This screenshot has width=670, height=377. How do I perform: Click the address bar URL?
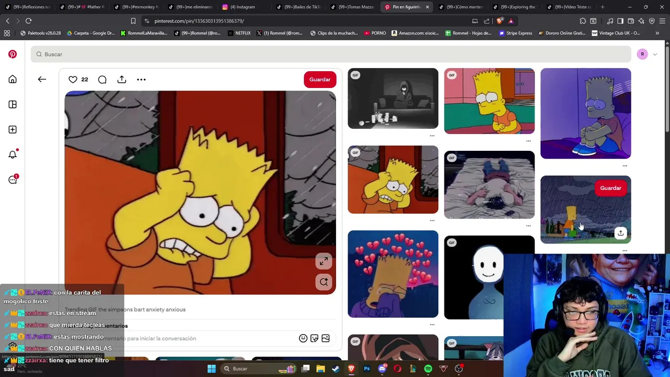tap(199, 21)
